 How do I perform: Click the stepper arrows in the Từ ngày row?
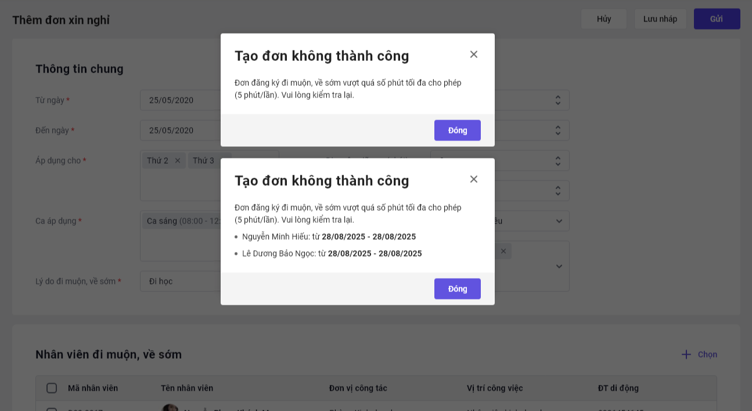(x=558, y=100)
